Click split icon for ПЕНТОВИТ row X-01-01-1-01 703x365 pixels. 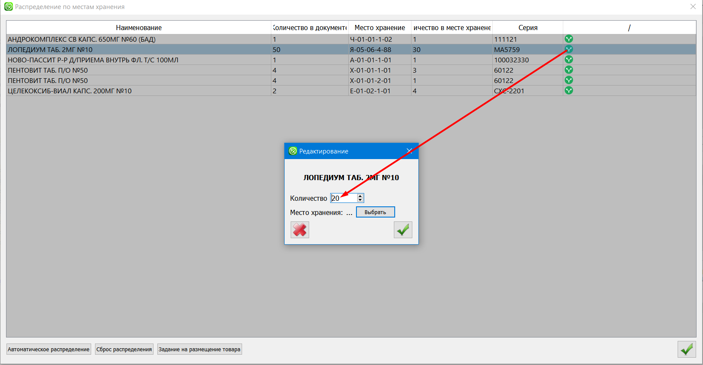pos(568,70)
